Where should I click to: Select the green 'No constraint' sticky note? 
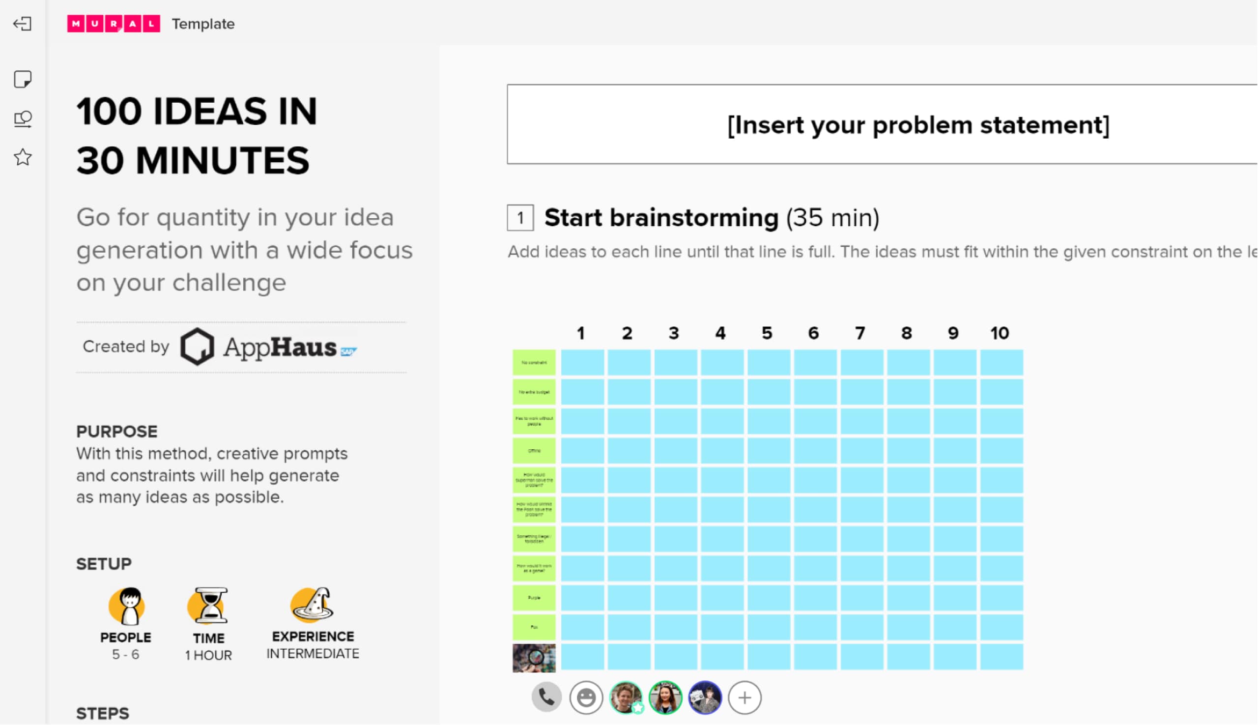tap(534, 362)
